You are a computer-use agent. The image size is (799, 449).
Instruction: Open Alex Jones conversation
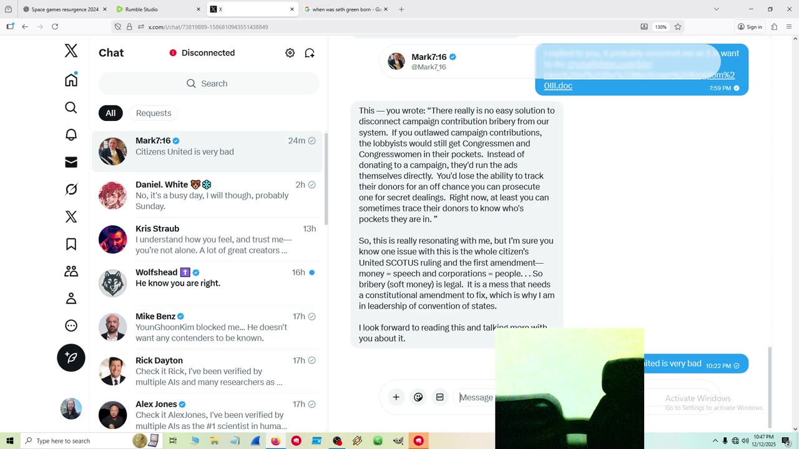tap(207, 415)
